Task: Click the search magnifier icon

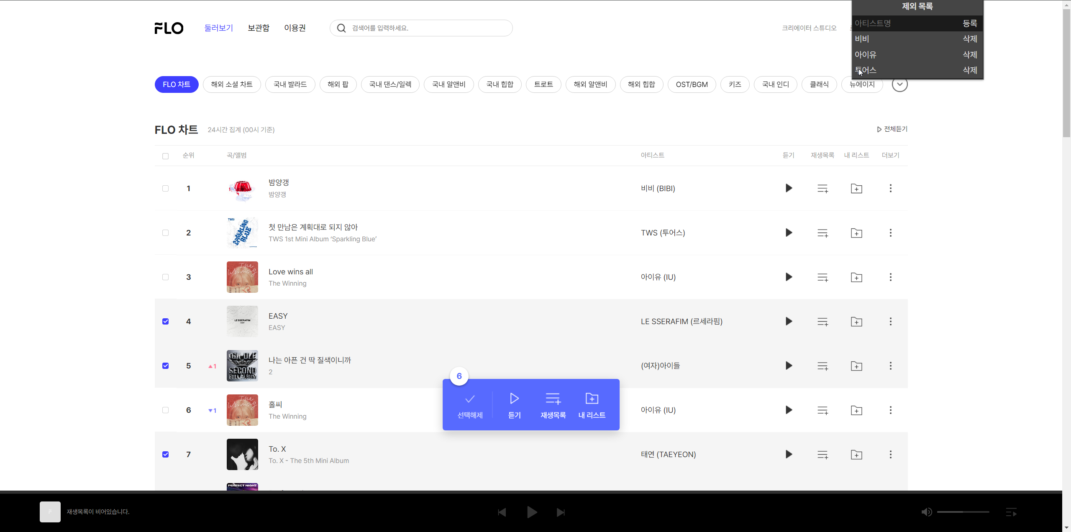Action: click(x=341, y=28)
